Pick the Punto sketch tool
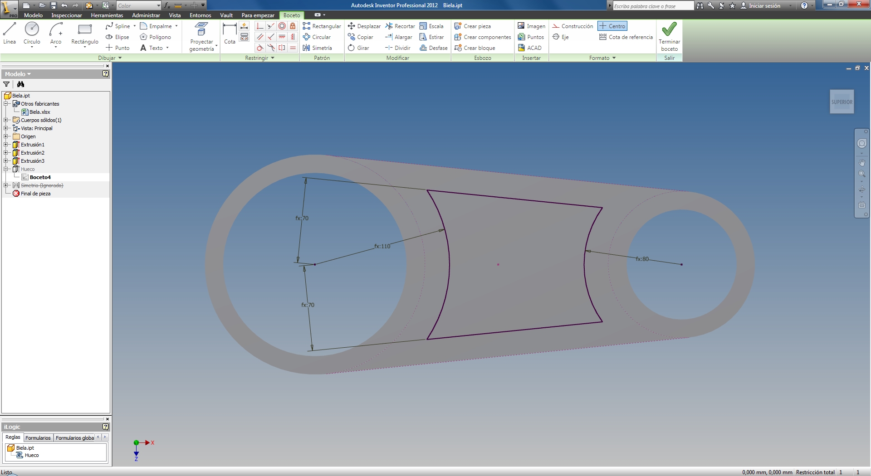 [117, 48]
